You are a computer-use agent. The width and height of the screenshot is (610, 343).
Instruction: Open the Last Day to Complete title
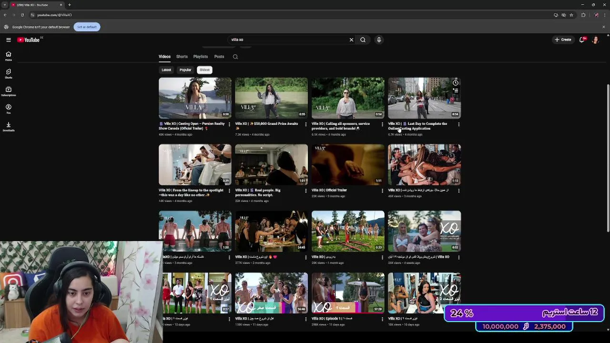click(x=417, y=126)
